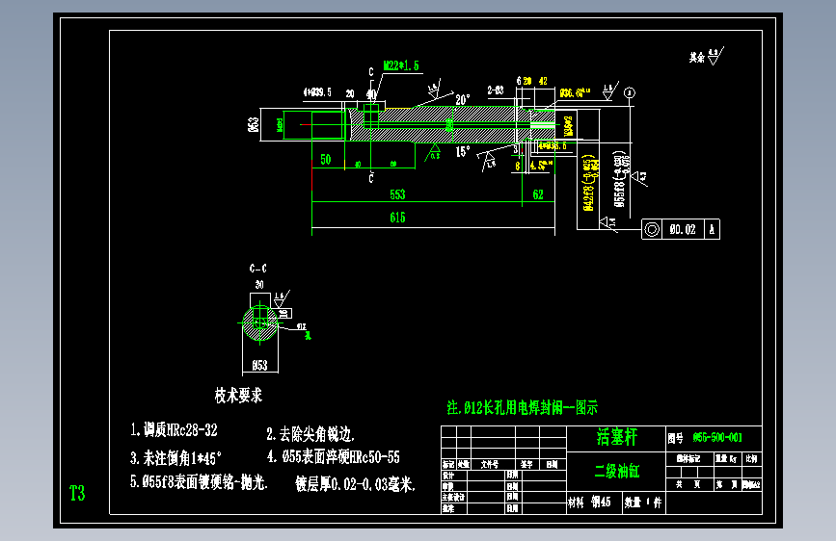
Task: Click the part name "活塞杆"
Action: tap(617, 437)
